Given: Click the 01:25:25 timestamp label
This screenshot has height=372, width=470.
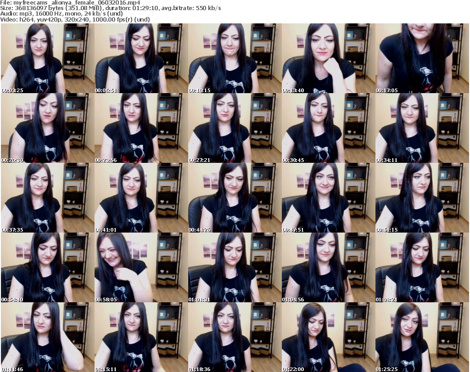Looking at the screenshot, I should click(x=386, y=369).
